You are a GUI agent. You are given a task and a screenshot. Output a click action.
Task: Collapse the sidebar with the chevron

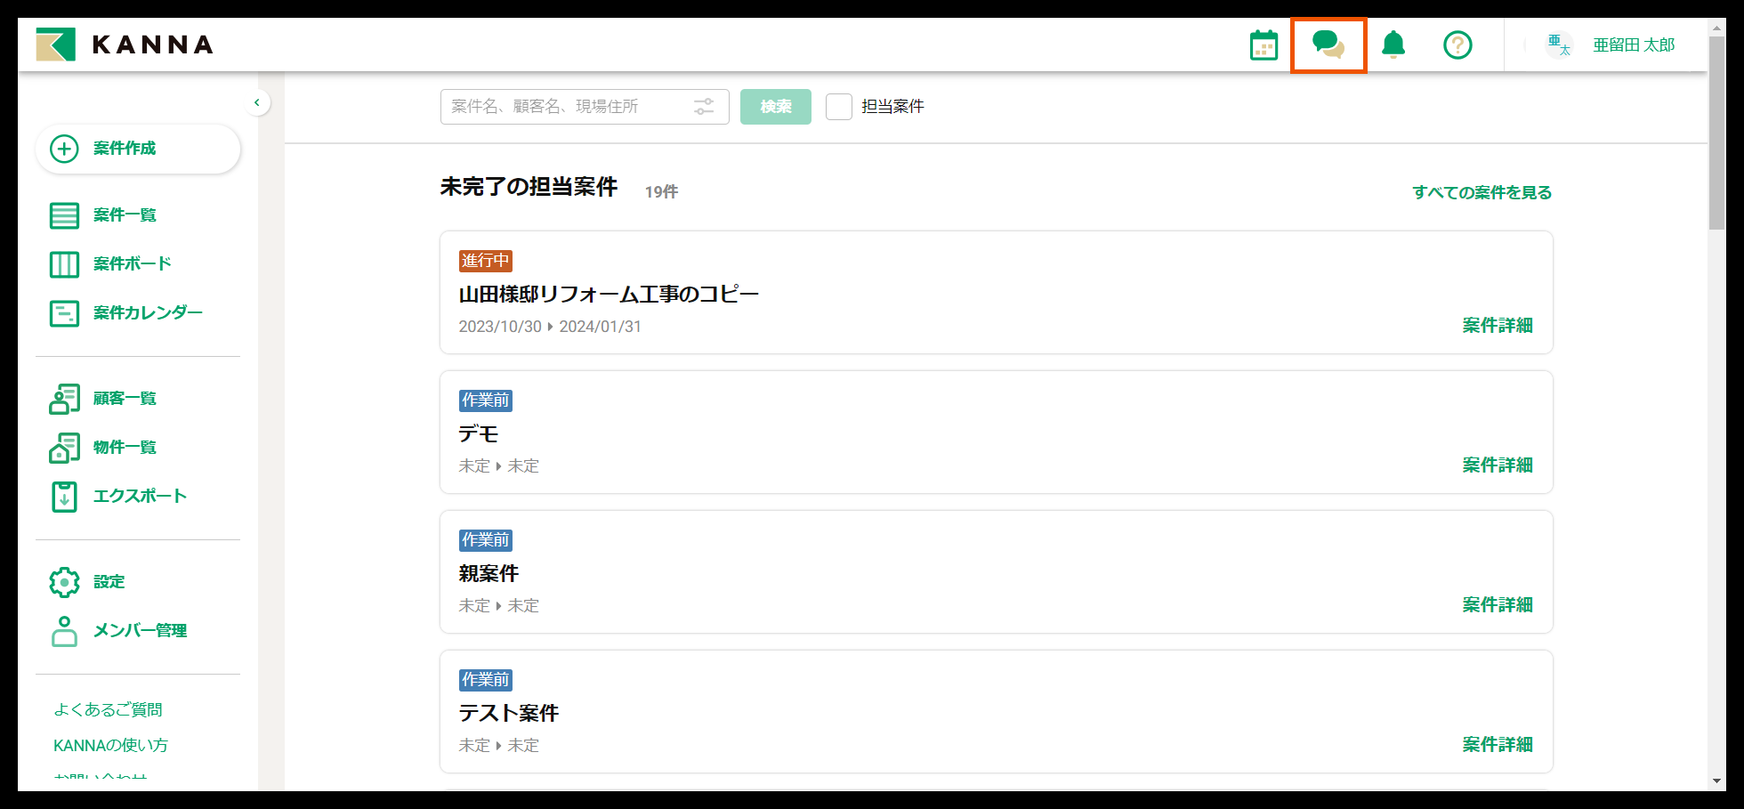(257, 102)
